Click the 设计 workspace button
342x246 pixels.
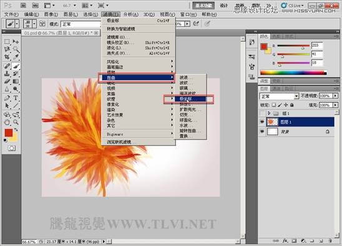pos(224,6)
